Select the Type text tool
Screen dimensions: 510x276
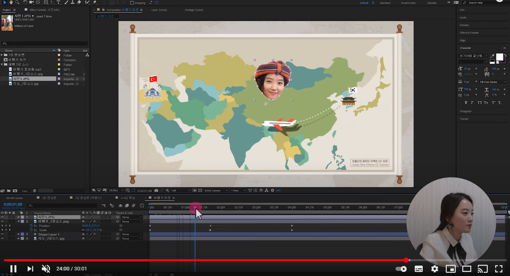[x=58, y=2]
